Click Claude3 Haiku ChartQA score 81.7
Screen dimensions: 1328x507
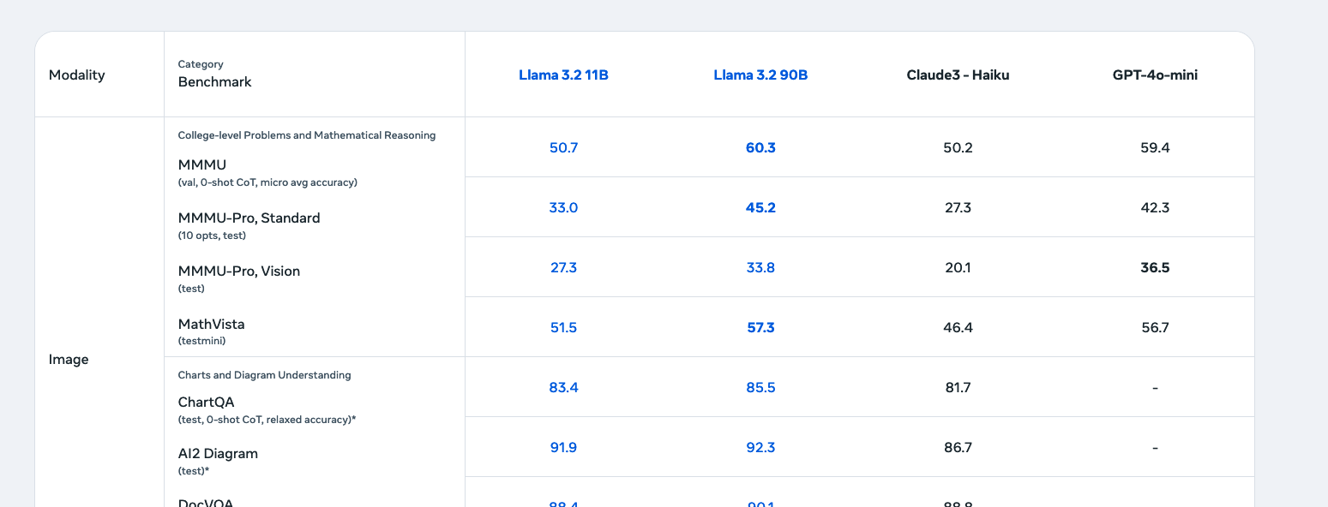coord(958,387)
